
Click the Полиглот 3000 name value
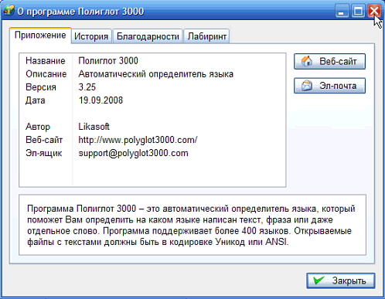click(108, 61)
